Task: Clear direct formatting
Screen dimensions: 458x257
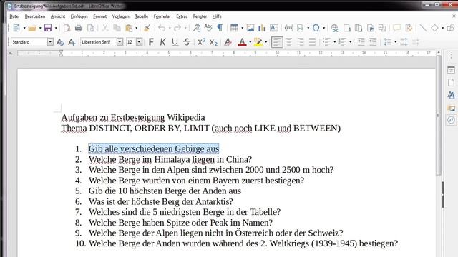Action: [x=228, y=42]
